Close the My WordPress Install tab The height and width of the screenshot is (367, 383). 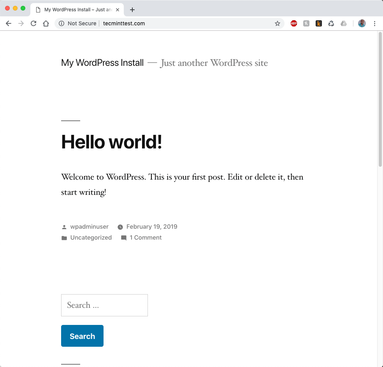pyautogui.click(x=118, y=10)
